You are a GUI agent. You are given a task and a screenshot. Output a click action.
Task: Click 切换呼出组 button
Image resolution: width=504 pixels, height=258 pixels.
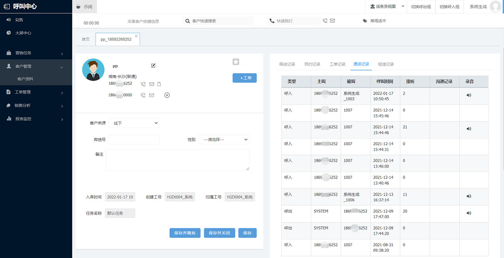click(421, 7)
